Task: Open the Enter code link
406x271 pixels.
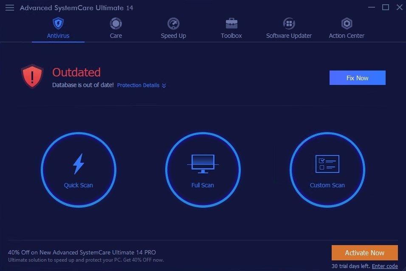Action: [x=385, y=266]
